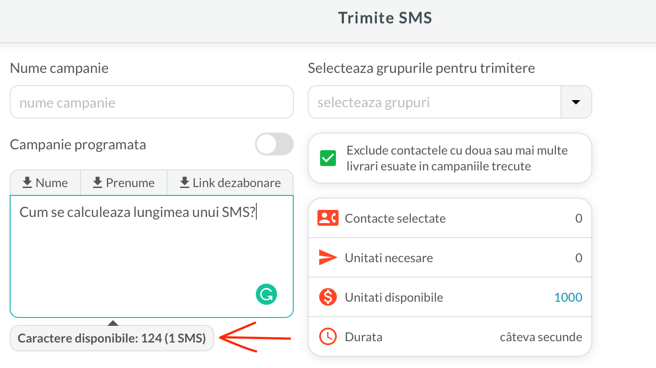
Task: Click the selecteaza grupuri combo box
Action: coord(434,102)
